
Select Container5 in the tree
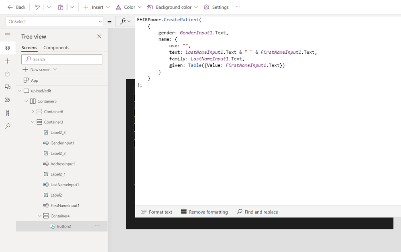click(x=47, y=101)
